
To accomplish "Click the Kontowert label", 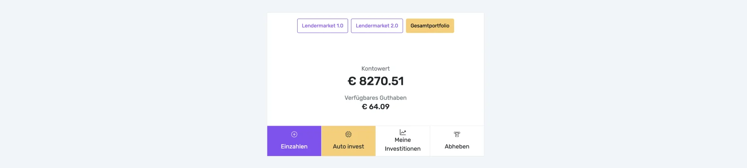I will pyautogui.click(x=375, y=69).
